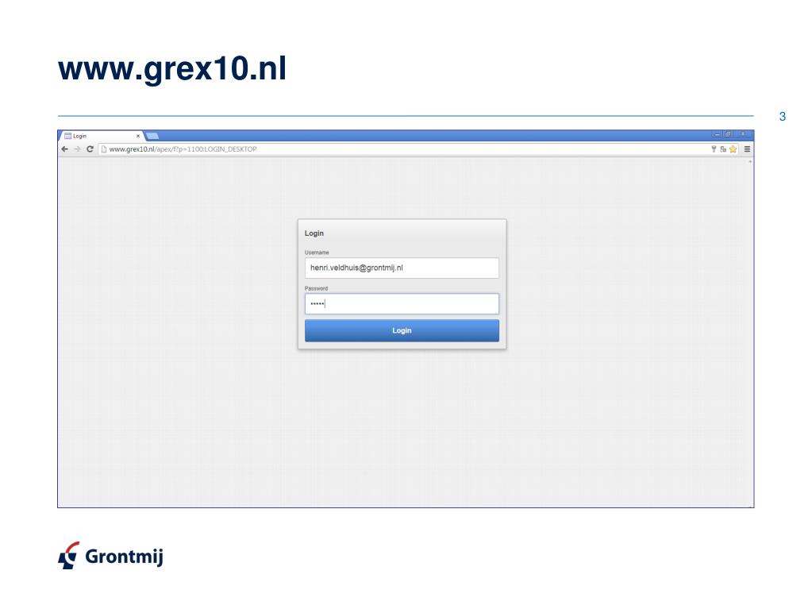
Task: Click the Login heading text in the form
Action: (314, 233)
